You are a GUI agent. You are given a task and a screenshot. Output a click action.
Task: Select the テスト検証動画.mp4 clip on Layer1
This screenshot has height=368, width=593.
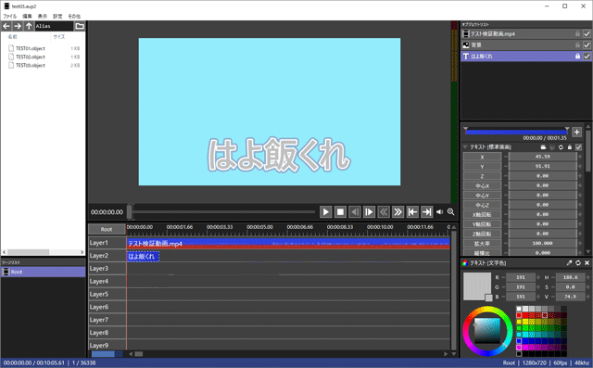pos(288,243)
